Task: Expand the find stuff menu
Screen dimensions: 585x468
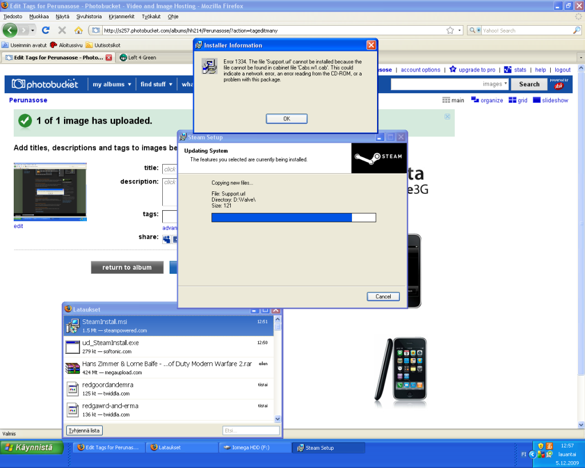Action: [x=157, y=85]
